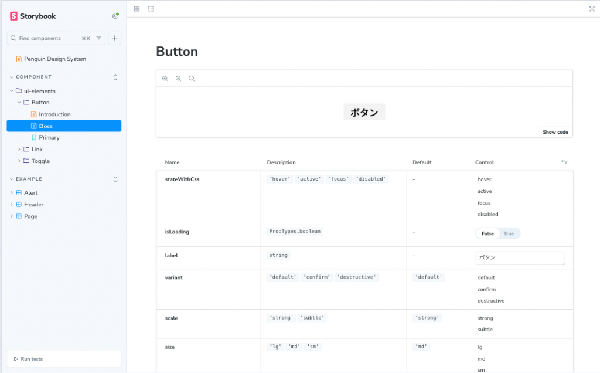Toggle the outline icon in top toolbar

151,9
